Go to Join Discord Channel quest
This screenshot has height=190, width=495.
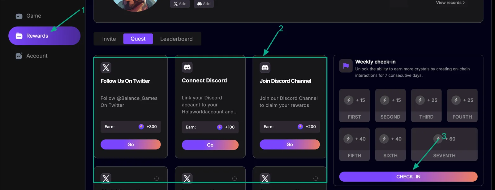[290, 145]
